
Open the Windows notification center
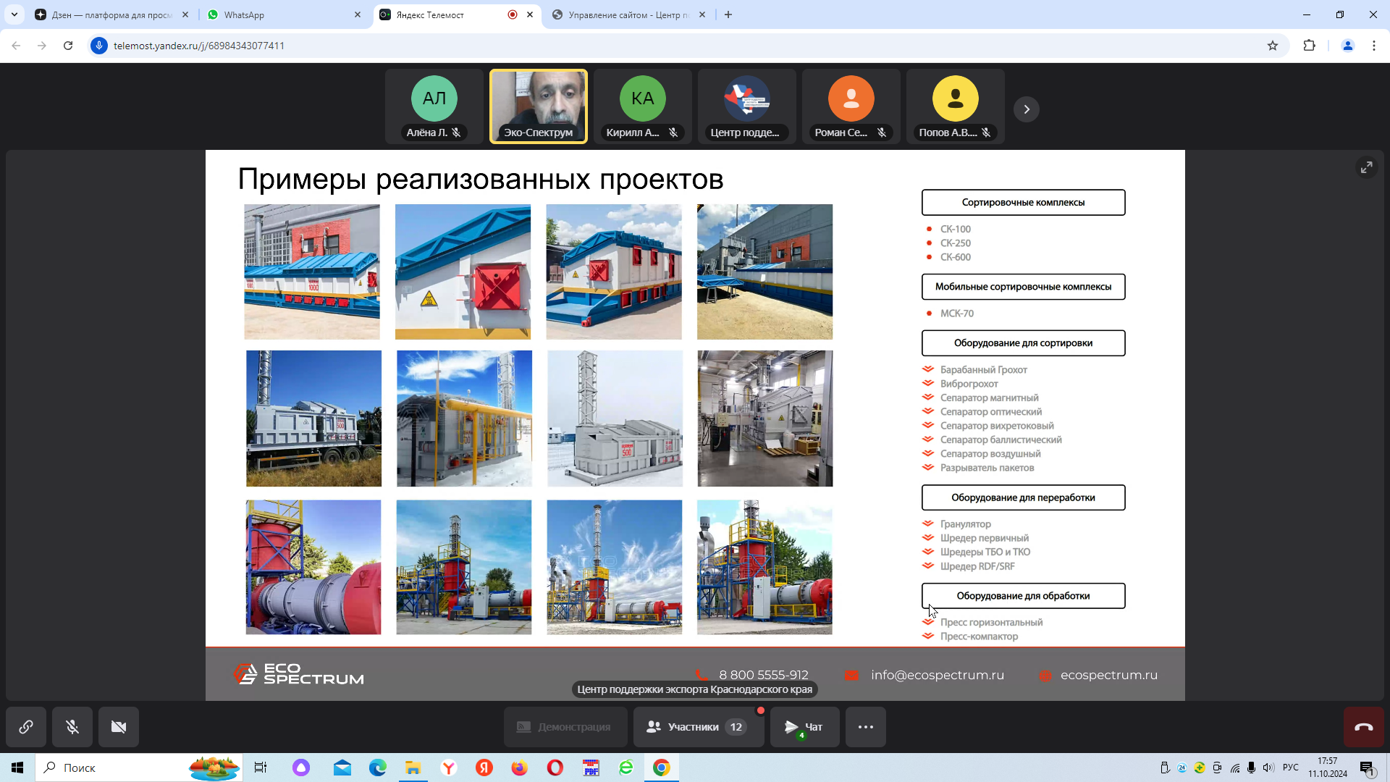pos(1367,768)
